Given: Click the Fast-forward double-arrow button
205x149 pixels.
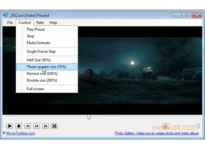Looking at the screenshot, I should coord(37,126).
